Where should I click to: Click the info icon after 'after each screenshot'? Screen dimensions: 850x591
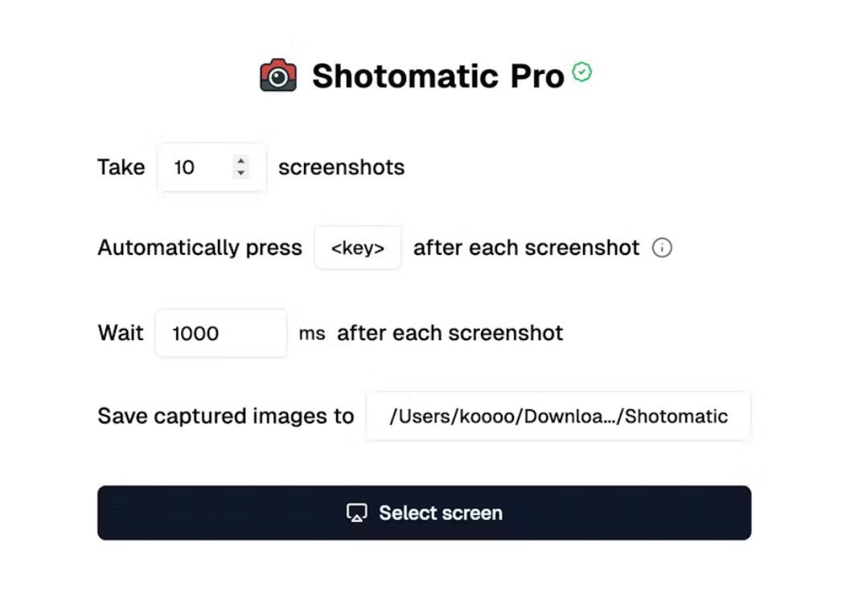pos(661,248)
